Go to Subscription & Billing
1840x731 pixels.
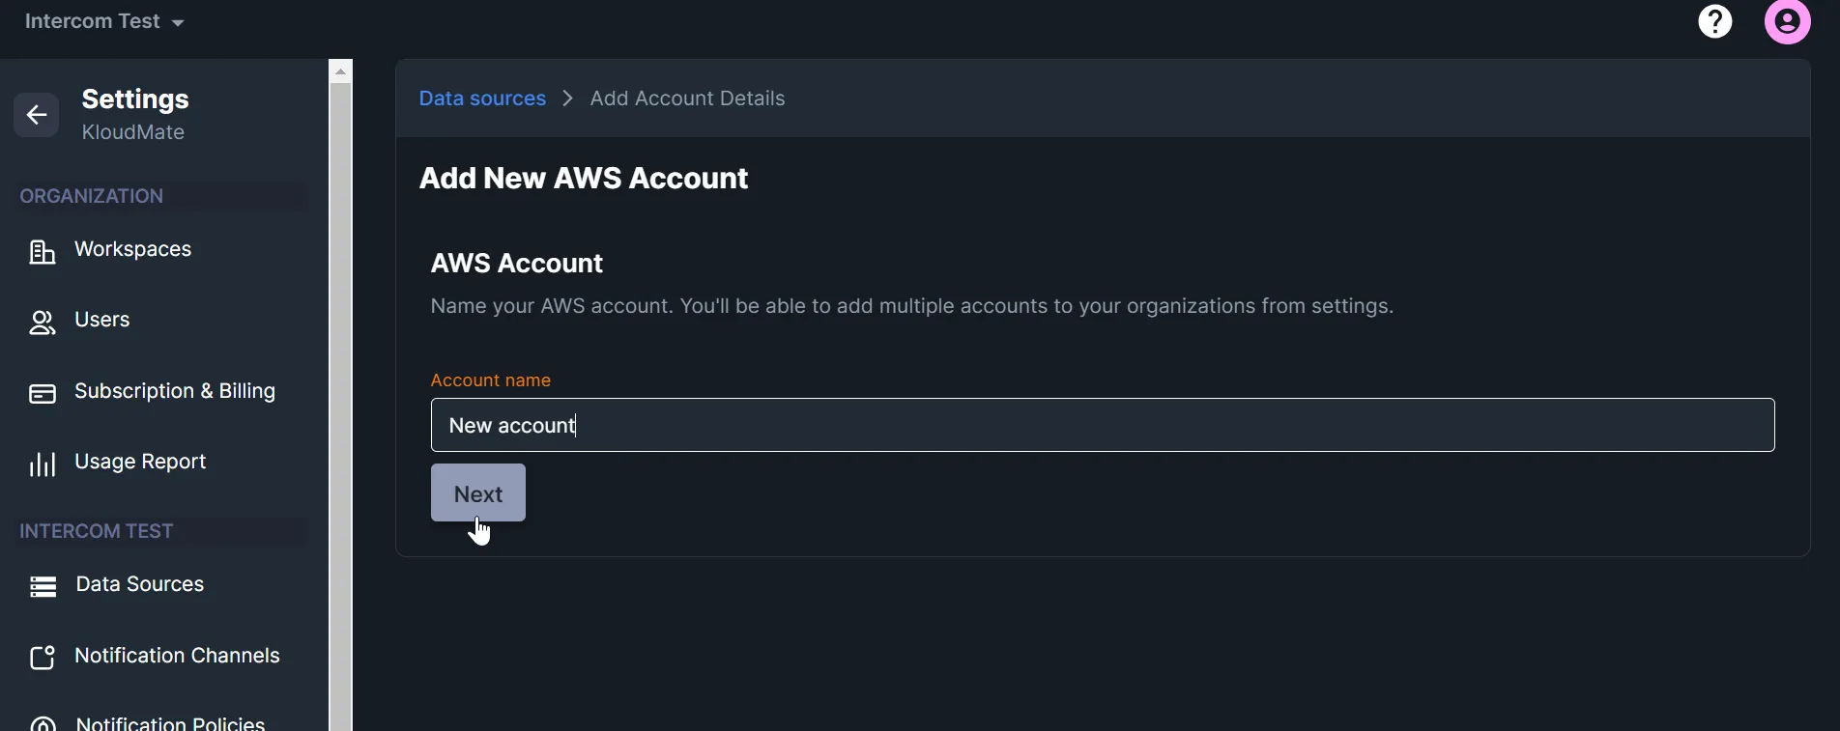point(175,391)
